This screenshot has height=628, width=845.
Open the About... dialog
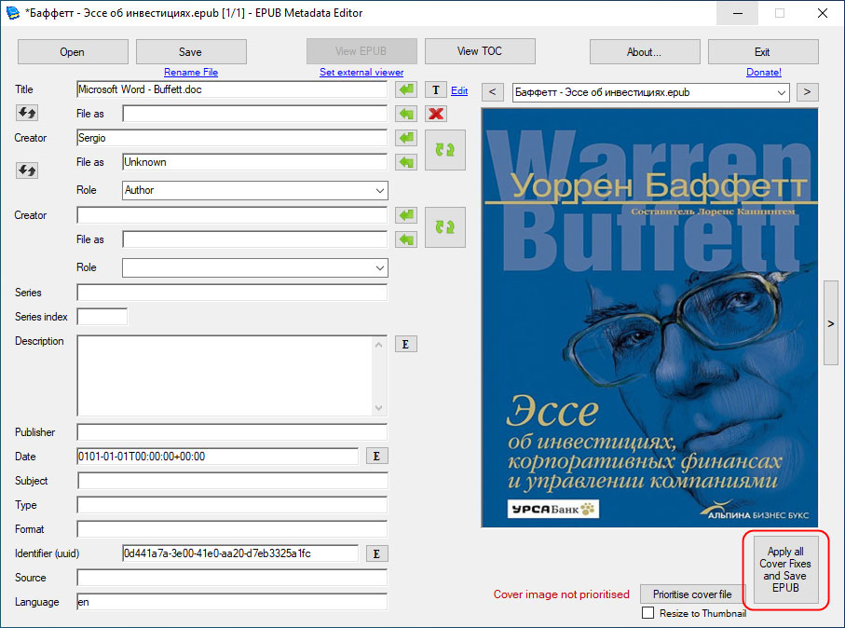(645, 52)
